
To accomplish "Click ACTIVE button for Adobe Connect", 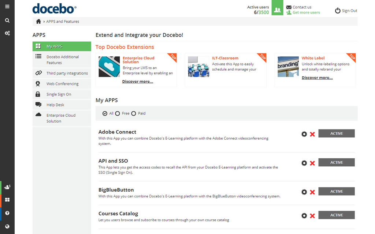I will click(x=336, y=133).
